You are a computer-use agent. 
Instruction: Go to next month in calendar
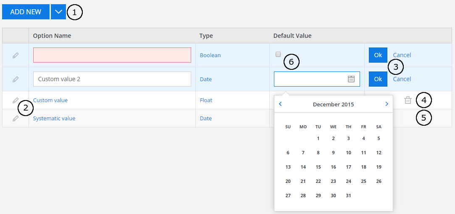(387, 104)
